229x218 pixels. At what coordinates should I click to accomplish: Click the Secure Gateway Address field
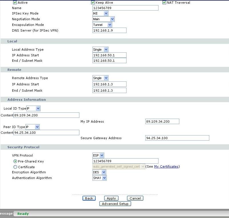(x=177, y=138)
